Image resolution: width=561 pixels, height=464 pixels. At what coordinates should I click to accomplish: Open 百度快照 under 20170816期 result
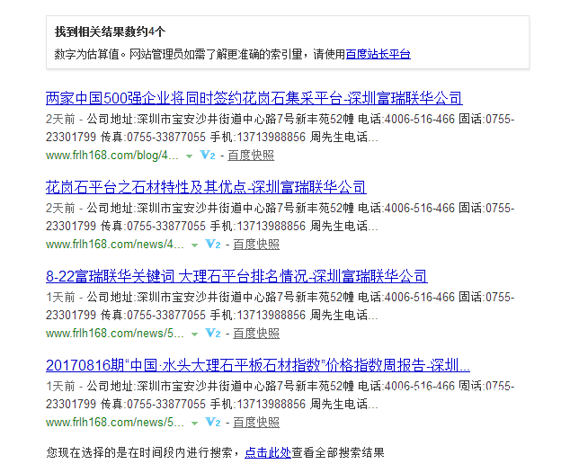click(256, 423)
